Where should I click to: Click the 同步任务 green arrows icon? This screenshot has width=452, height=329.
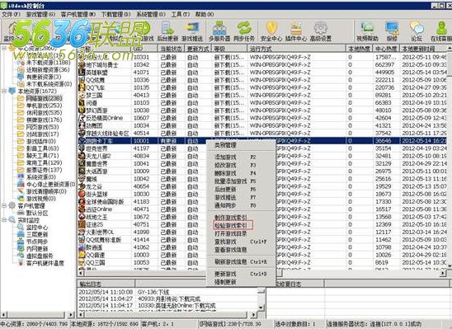pos(244,31)
